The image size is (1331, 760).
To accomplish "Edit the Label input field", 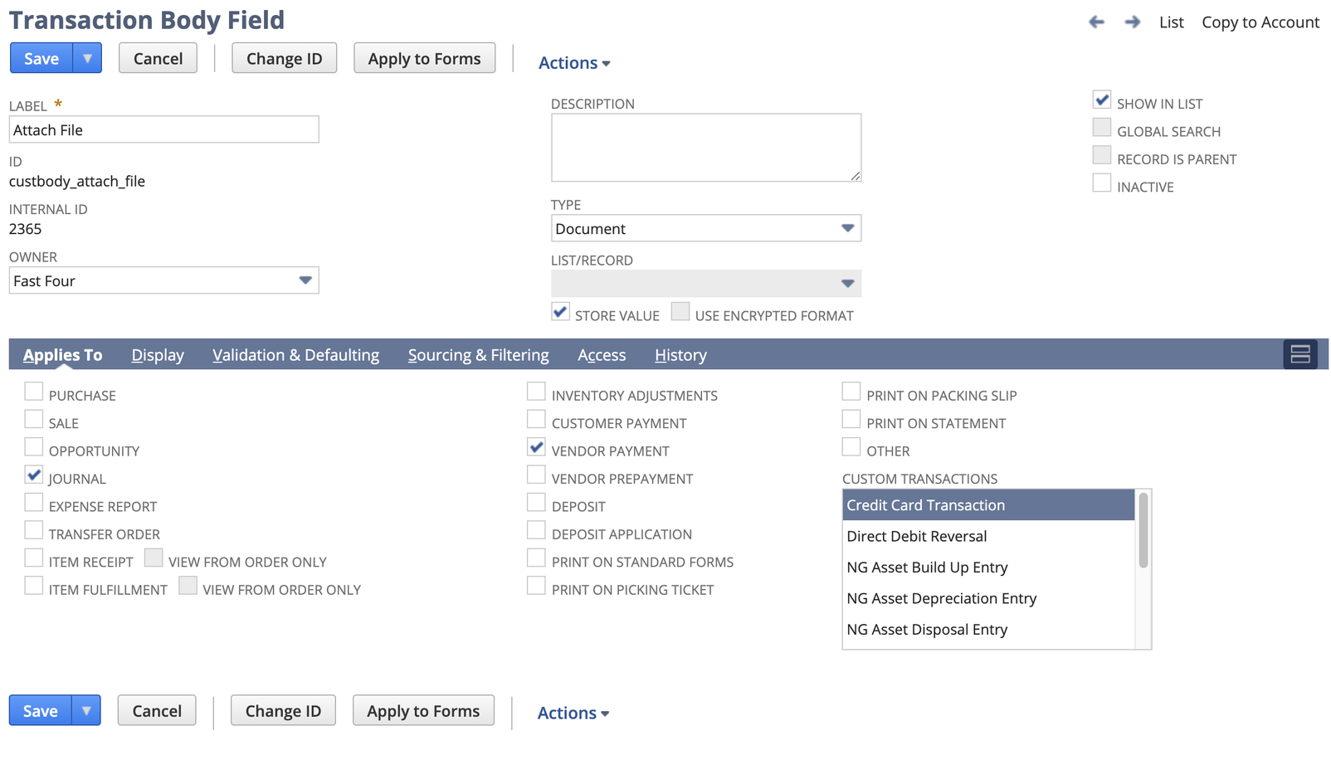I will coord(164,129).
